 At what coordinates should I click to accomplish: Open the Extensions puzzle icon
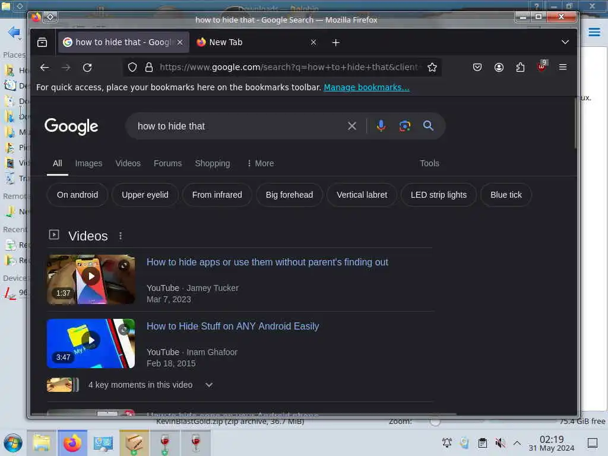click(x=520, y=68)
